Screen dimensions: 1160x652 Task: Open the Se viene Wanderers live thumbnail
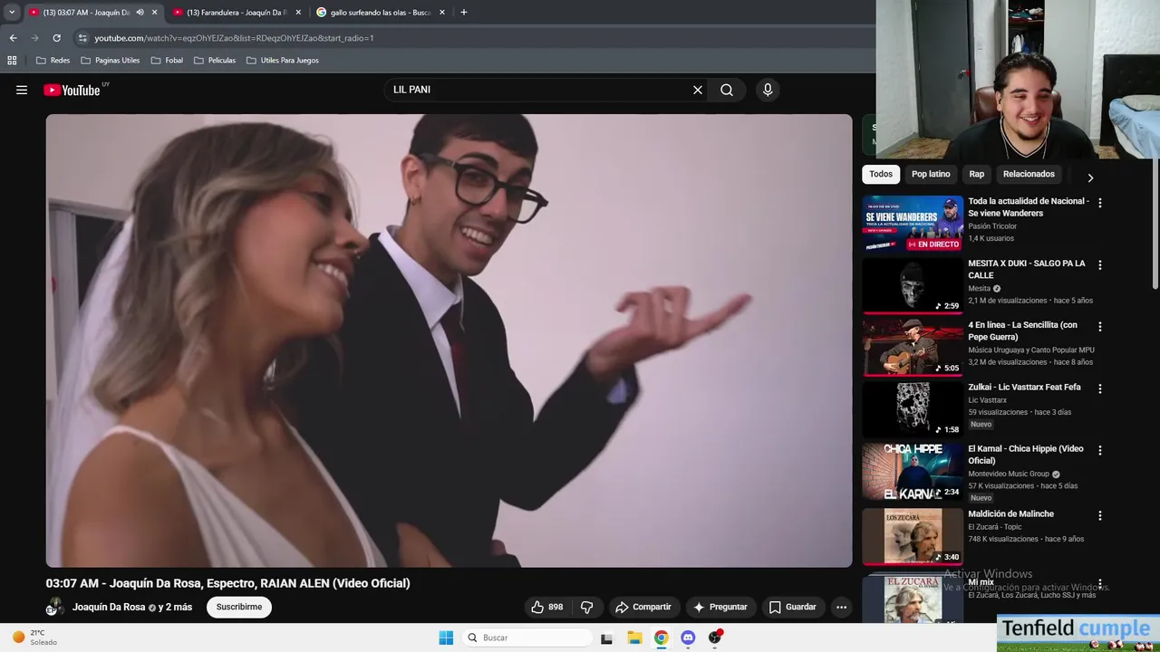913,224
